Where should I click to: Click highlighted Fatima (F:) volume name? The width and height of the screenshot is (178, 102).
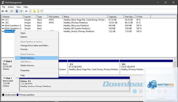click(x=9, y=31)
